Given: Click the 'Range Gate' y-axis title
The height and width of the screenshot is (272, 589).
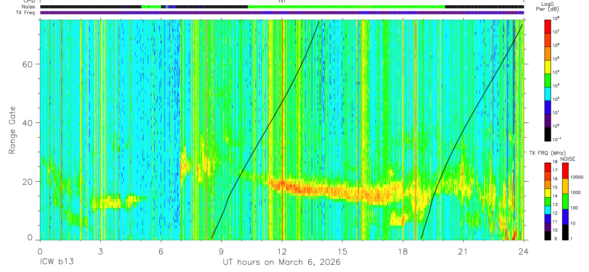Looking at the screenshot, I should pos(12,130).
